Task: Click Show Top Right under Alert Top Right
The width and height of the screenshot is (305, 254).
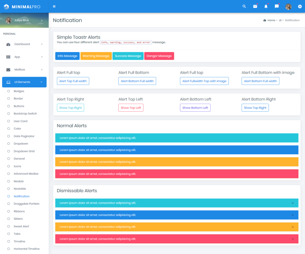Action: [x=70, y=108]
